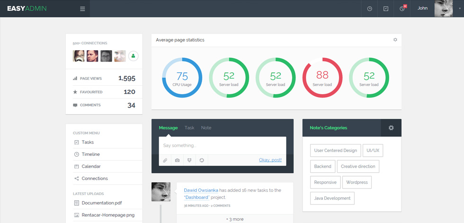Screen dimensions: 464x223
Task: Select the red Server load 88 gauge
Action: [322, 78]
